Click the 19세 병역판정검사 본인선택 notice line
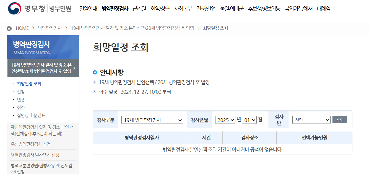 [154, 82]
